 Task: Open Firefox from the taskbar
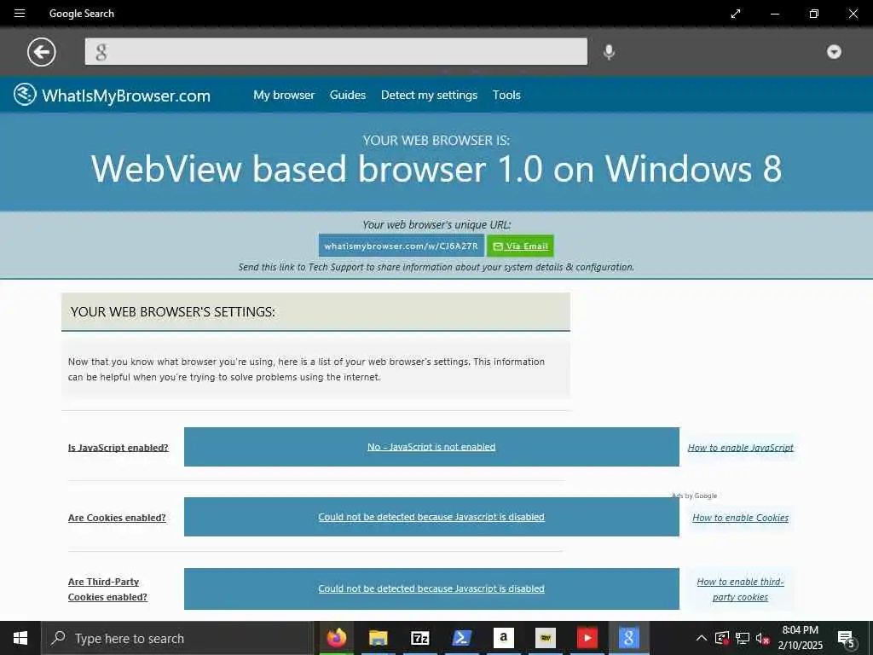(x=336, y=638)
